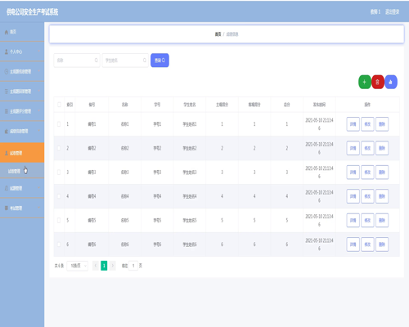Click the blue 查询 search button
Screen dimensions: 409x327
pos(160,60)
